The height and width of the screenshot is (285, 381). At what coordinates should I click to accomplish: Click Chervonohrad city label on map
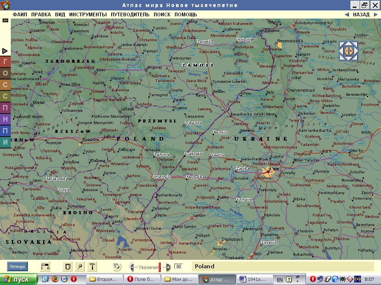[301, 90]
